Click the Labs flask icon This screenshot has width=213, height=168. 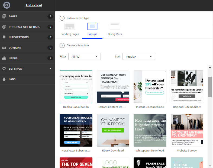[4, 79]
